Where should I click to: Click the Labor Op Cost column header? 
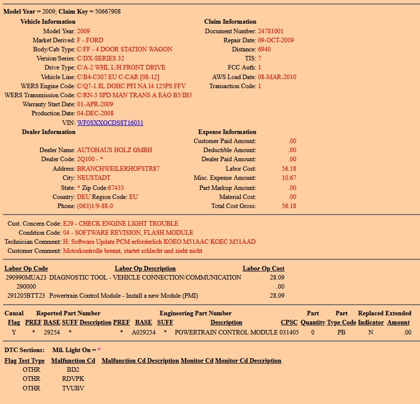[x=263, y=268]
